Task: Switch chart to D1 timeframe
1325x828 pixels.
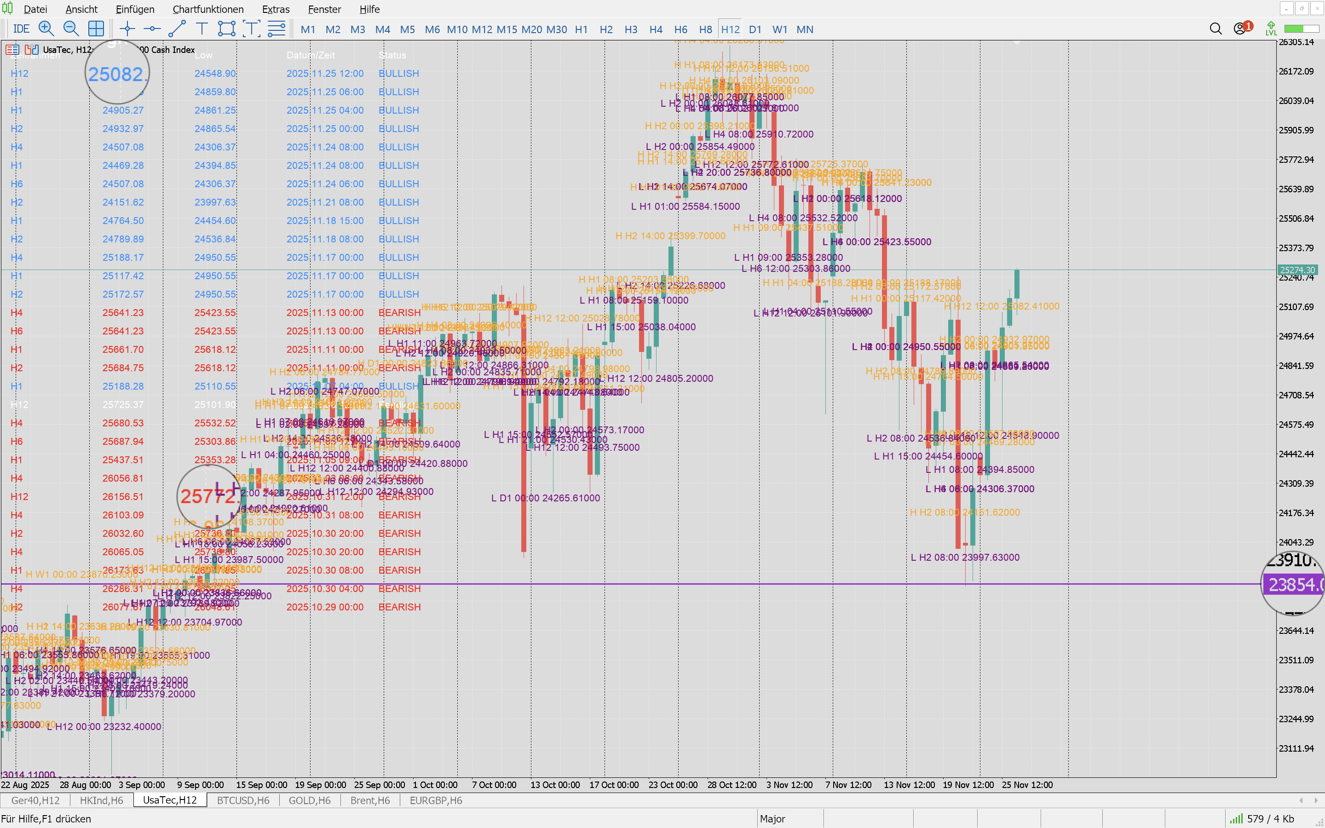Action: click(755, 29)
